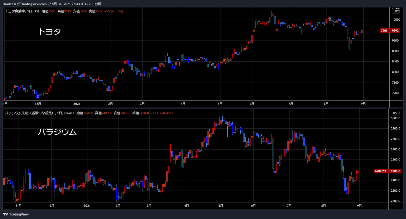Click the +12.0 (+0.48%) change value
The image size is (406, 219).
[x=161, y=113]
